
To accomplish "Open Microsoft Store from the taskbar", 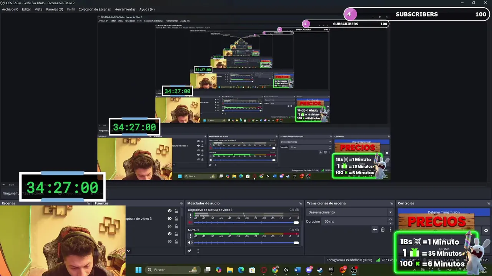I will pos(253,270).
